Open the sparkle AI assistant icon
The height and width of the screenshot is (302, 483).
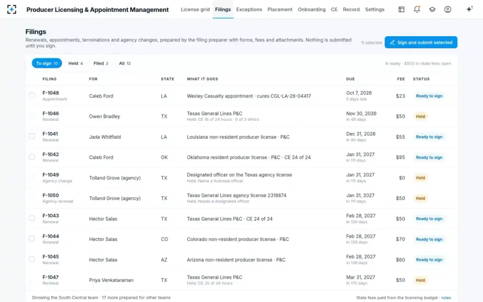pyautogui.click(x=469, y=9)
